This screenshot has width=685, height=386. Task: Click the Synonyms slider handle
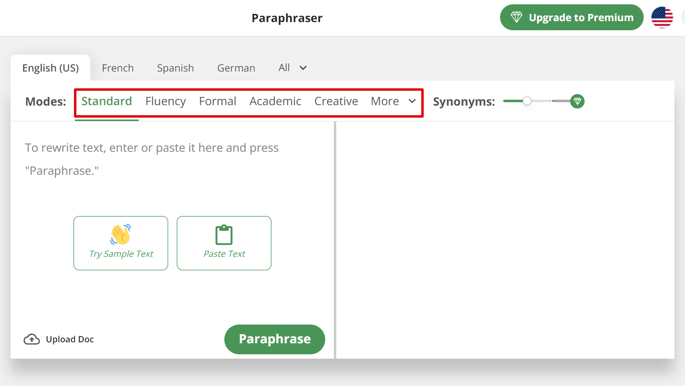[x=527, y=101]
